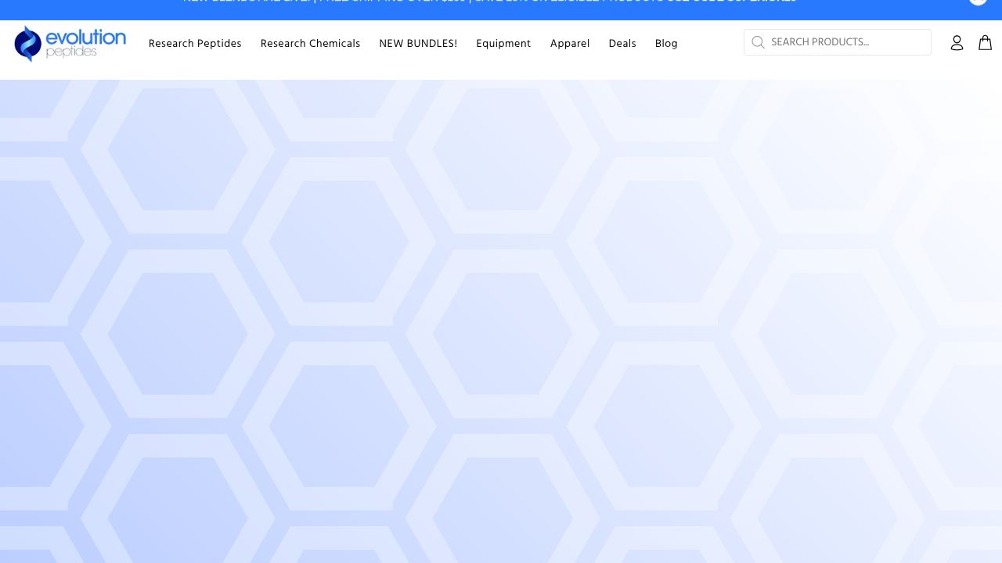Image resolution: width=1002 pixels, height=563 pixels.
Task: Open the shopping bag cart icon
Action: 986,43
